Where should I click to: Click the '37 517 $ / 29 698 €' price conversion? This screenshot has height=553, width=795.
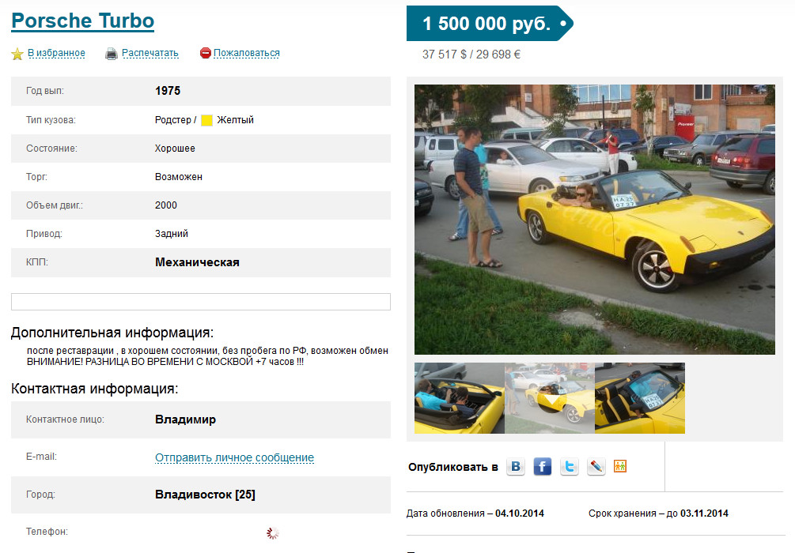[x=471, y=55]
